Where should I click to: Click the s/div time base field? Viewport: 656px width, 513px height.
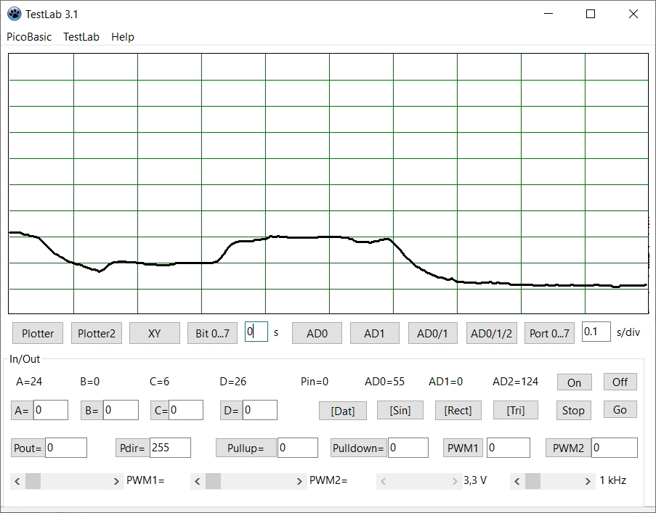click(596, 332)
